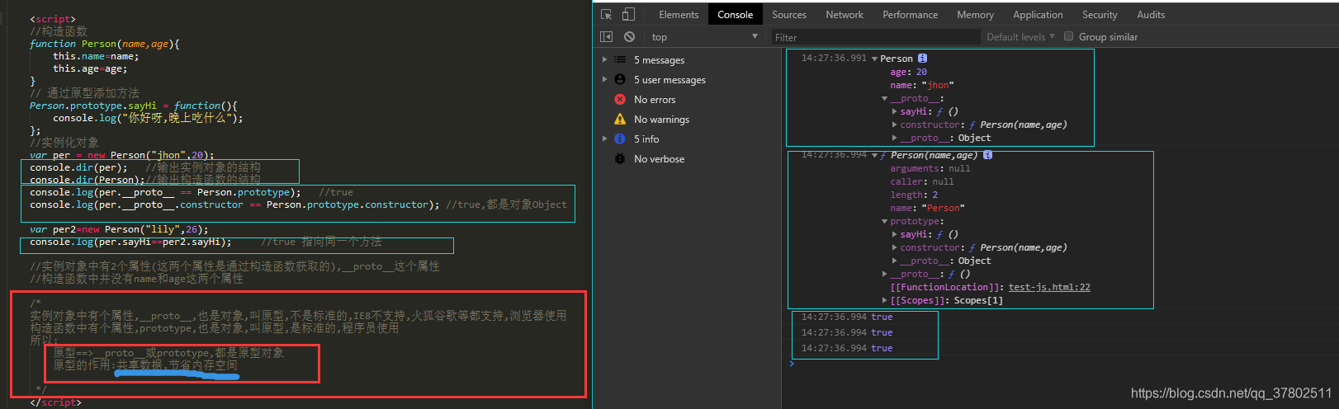Click the red error icon beside No errors

(x=620, y=99)
